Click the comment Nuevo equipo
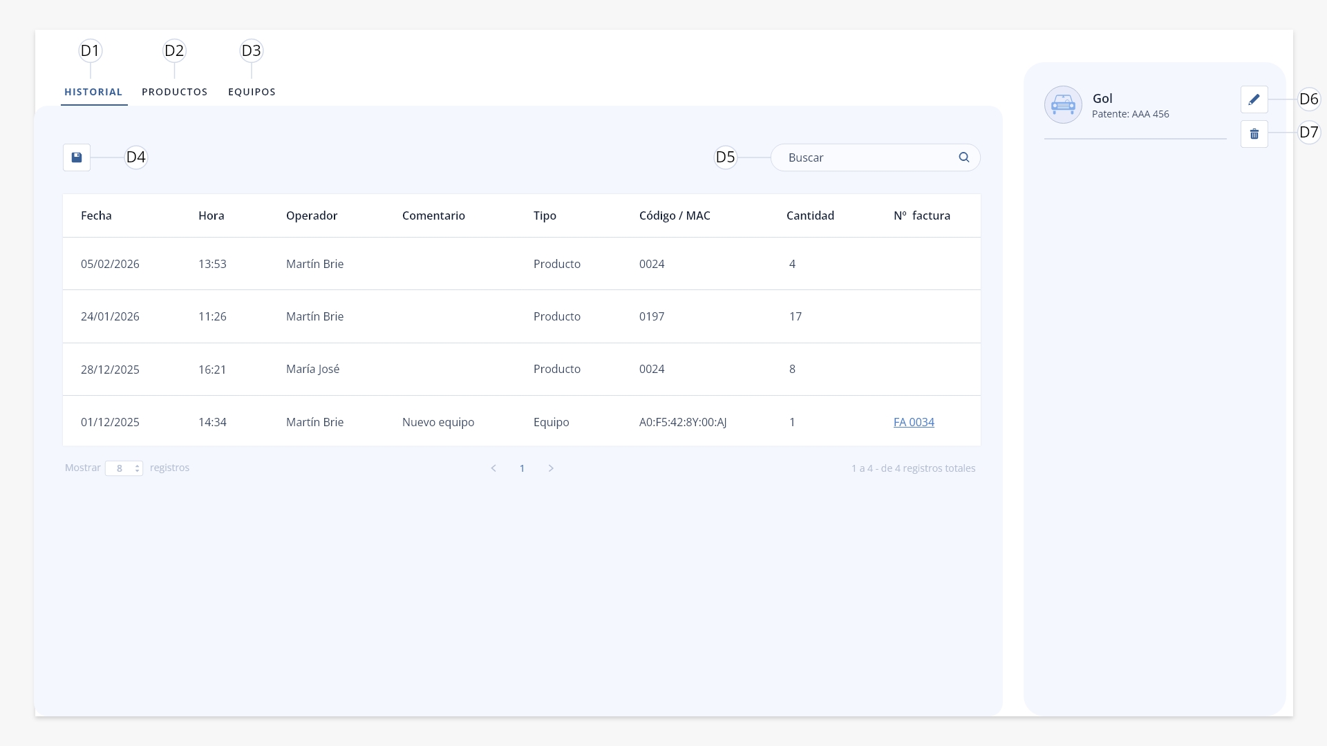1327x746 pixels. pos(438,422)
